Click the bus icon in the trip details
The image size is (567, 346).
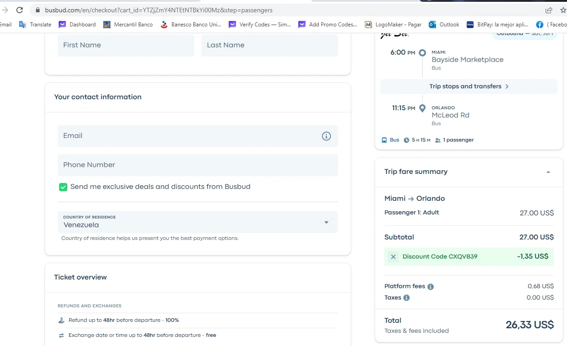point(384,140)
